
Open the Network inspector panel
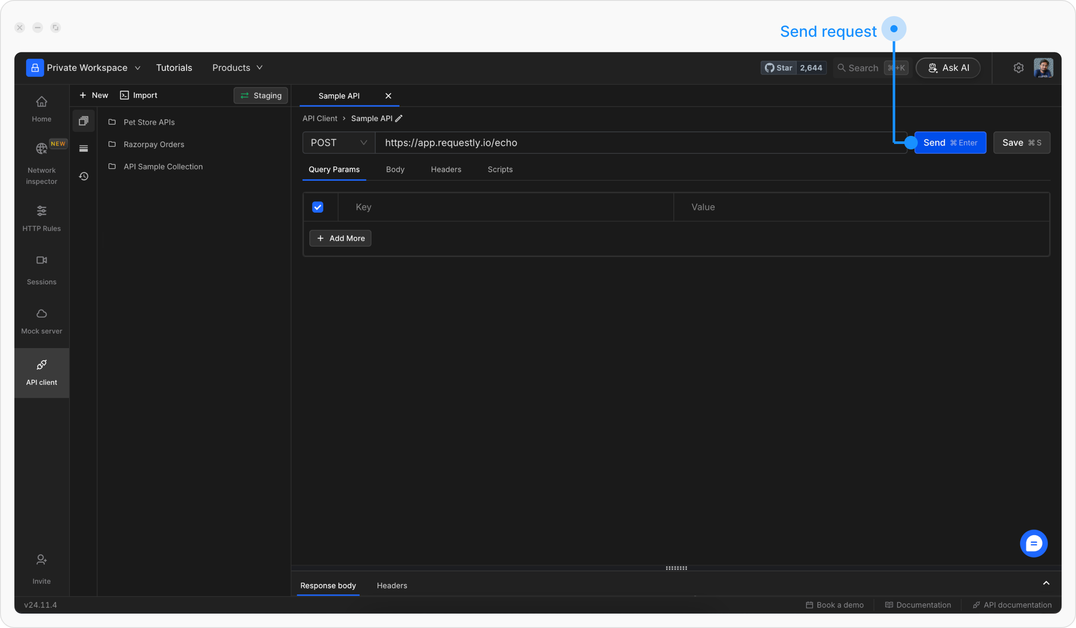(41, 161)
